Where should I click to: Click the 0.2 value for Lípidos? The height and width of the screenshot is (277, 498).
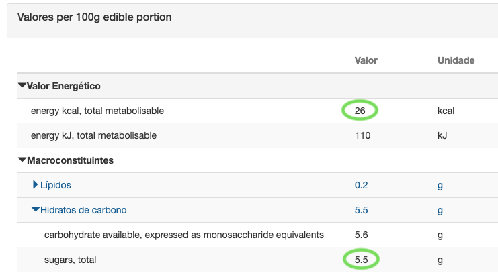tap(361, 185)
